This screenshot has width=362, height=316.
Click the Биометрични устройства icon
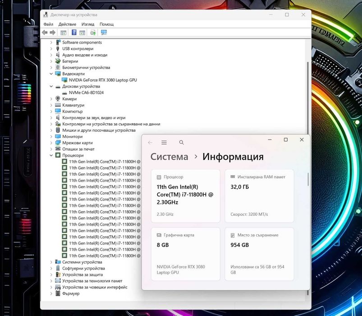(58, 67)
